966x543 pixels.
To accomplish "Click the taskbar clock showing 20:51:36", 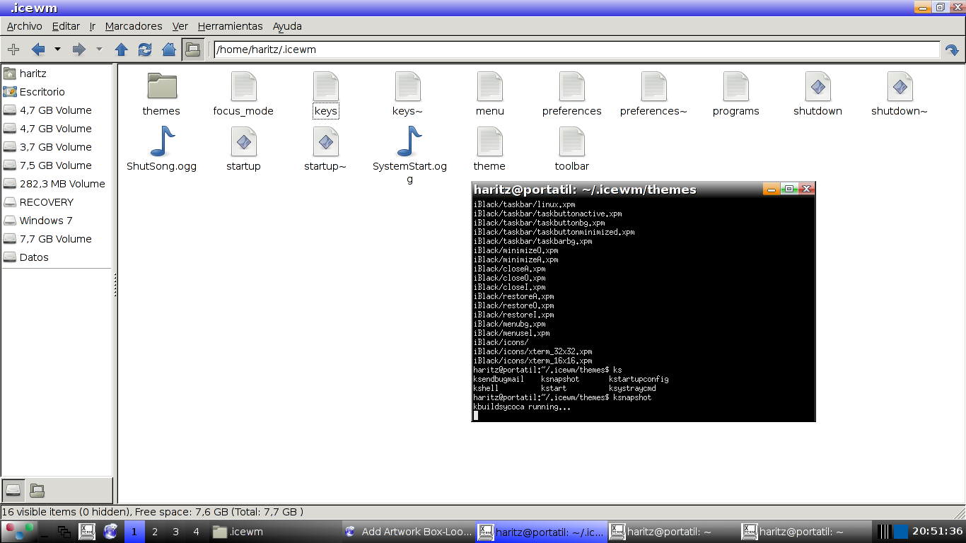I will click(937, 532).
